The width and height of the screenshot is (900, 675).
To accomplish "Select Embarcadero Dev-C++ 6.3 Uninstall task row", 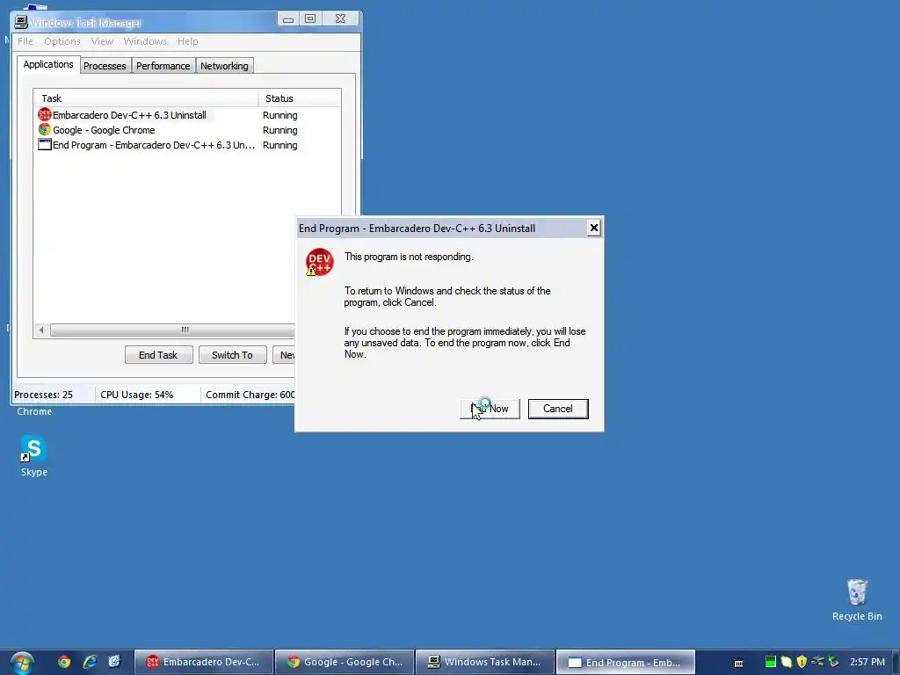I will tap(187, 115).
